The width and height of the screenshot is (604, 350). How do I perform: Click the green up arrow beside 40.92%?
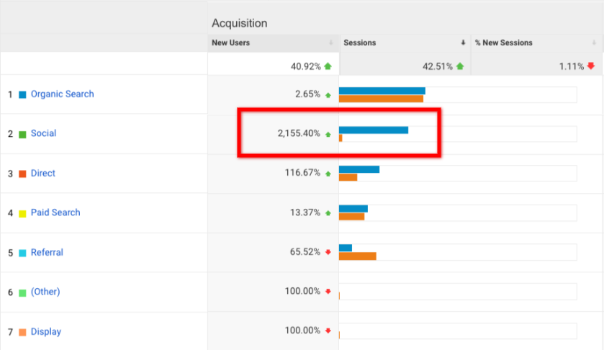tap(328, 66)
